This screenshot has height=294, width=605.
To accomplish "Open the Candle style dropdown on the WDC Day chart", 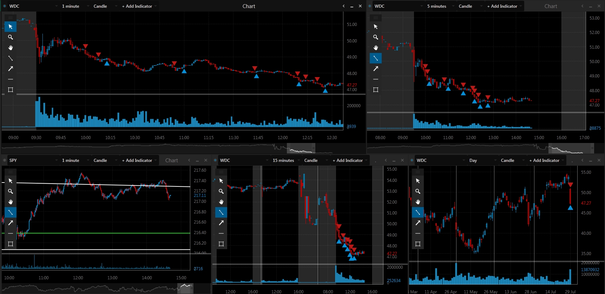I will pyautogui.click(x=512, y=160).
